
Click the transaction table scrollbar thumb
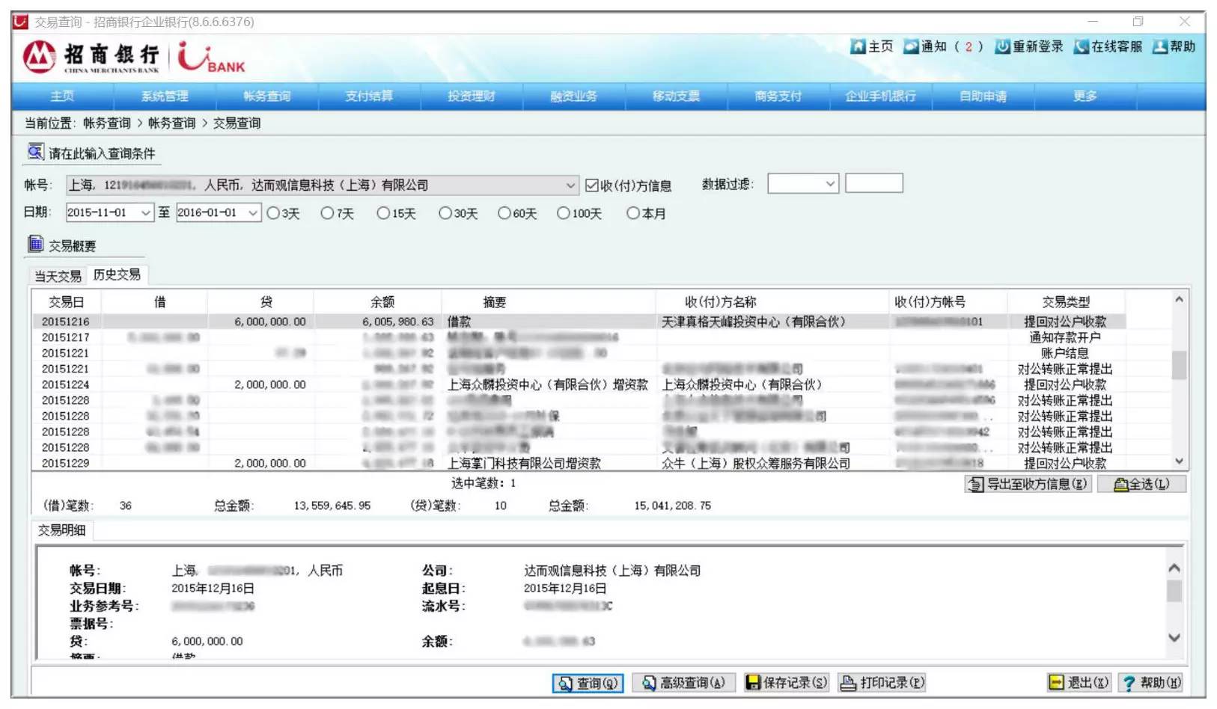(1179, 365)
